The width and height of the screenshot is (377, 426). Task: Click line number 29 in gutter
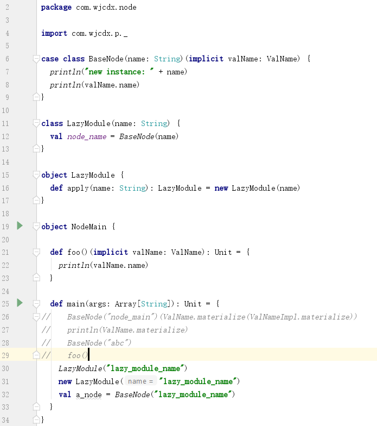click(5, 355)
